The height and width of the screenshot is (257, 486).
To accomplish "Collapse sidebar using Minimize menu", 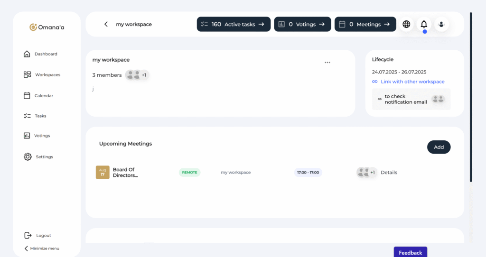I will tap(42, 248).
